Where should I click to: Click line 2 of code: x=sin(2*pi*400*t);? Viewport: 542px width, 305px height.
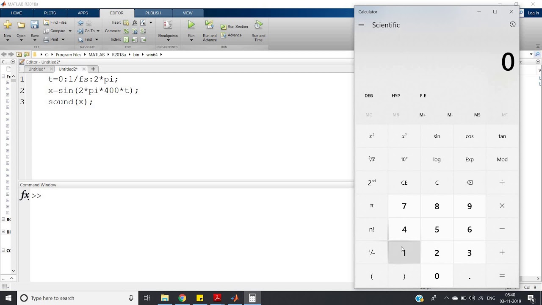[x=93, y=91]
